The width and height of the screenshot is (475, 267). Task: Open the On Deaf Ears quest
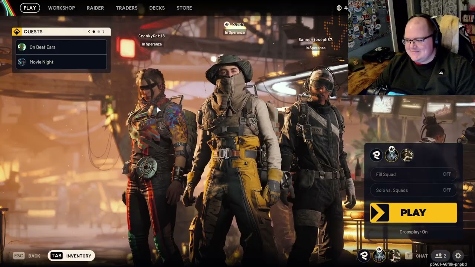pyautogui.click(x=61, y=47)
